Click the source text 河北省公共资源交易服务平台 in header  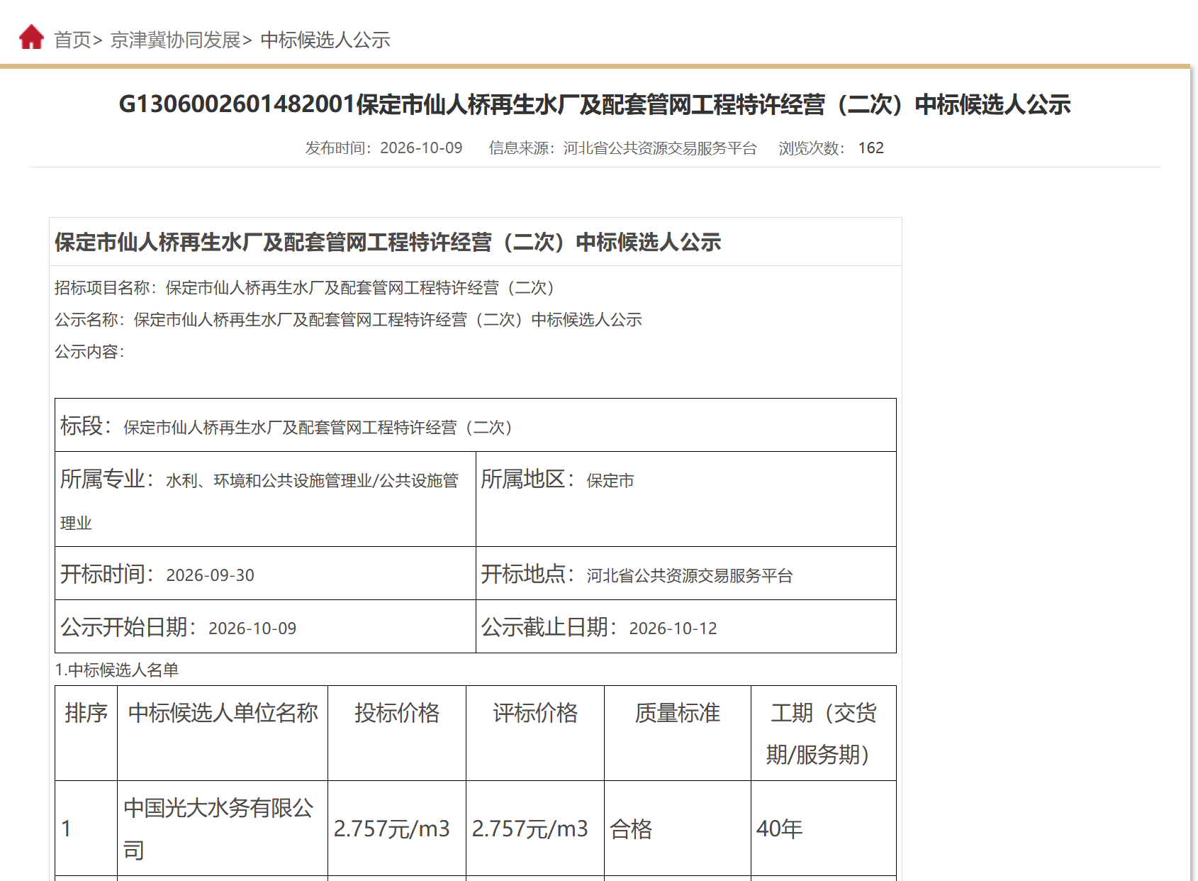[x=660, y=148]
